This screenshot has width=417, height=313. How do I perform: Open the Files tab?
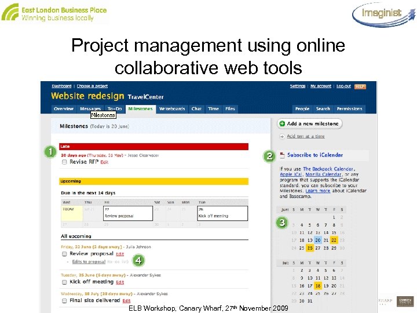tap(230, 108)
